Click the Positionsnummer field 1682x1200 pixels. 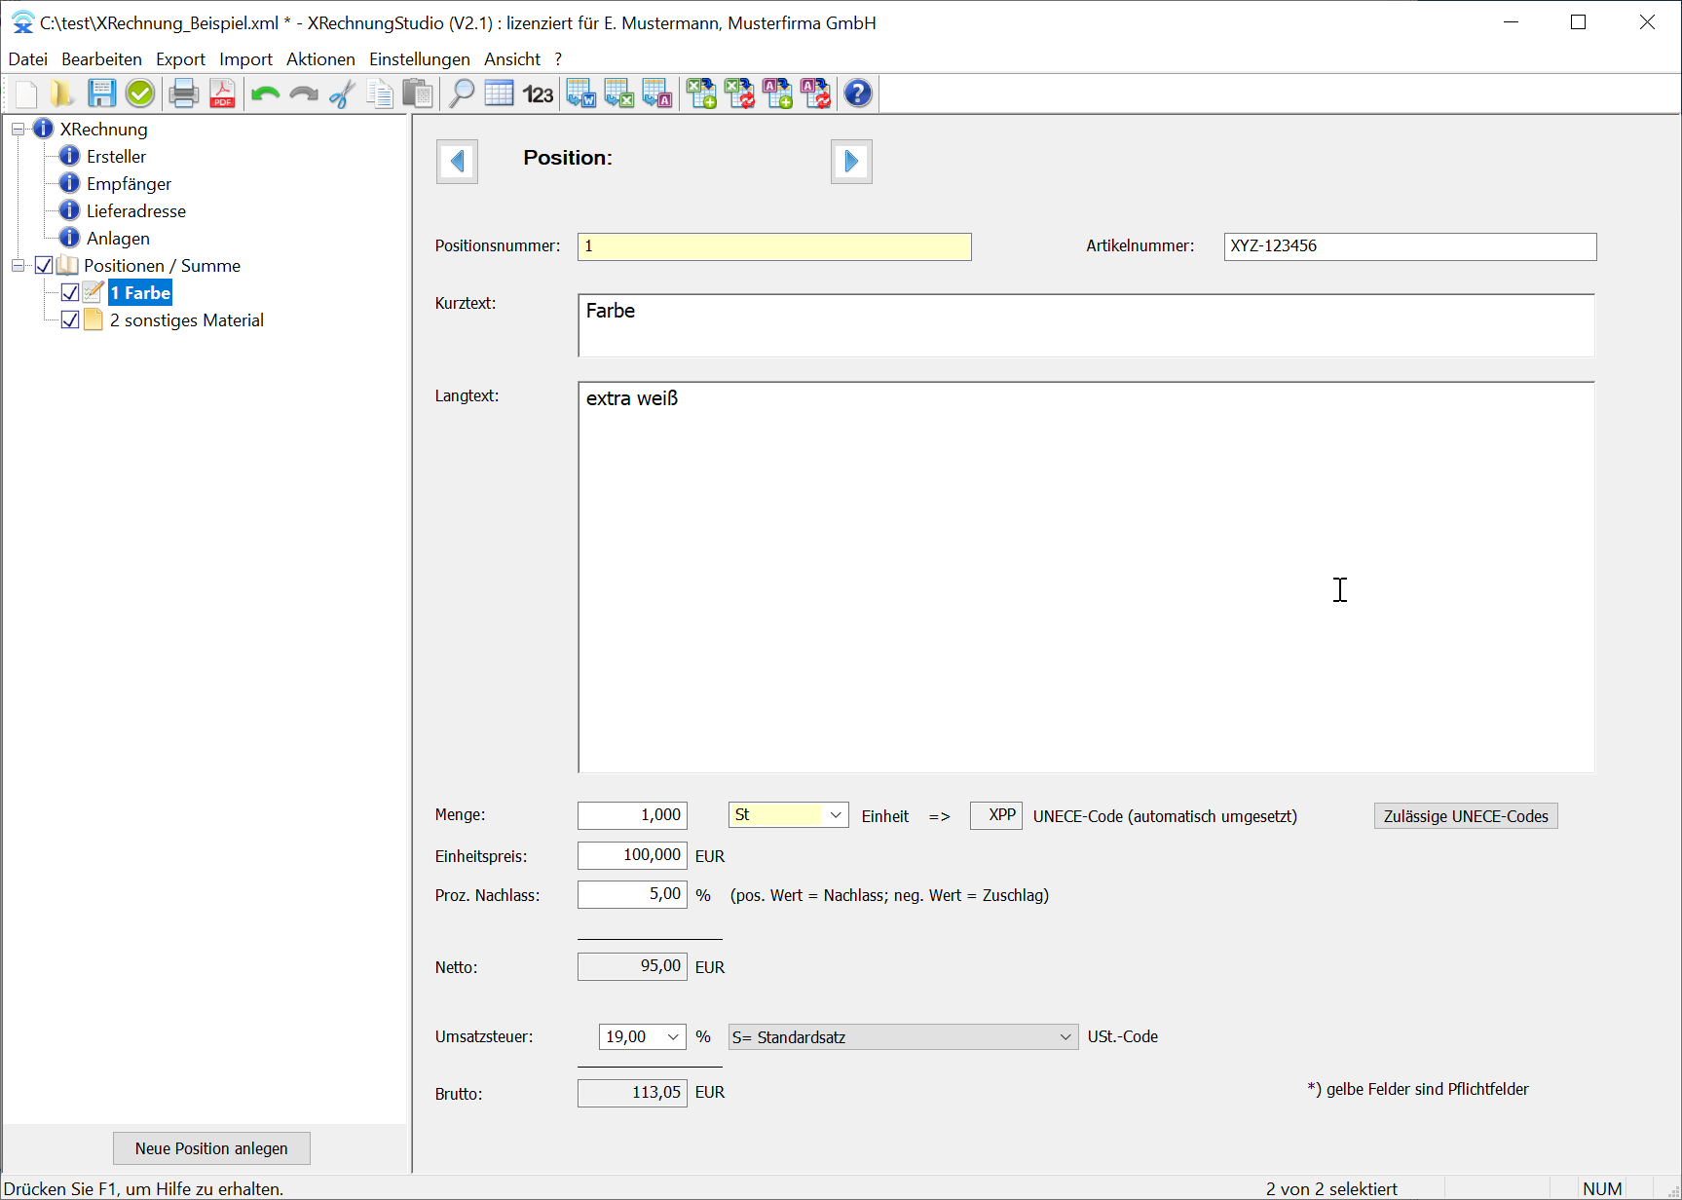[774, 246]
